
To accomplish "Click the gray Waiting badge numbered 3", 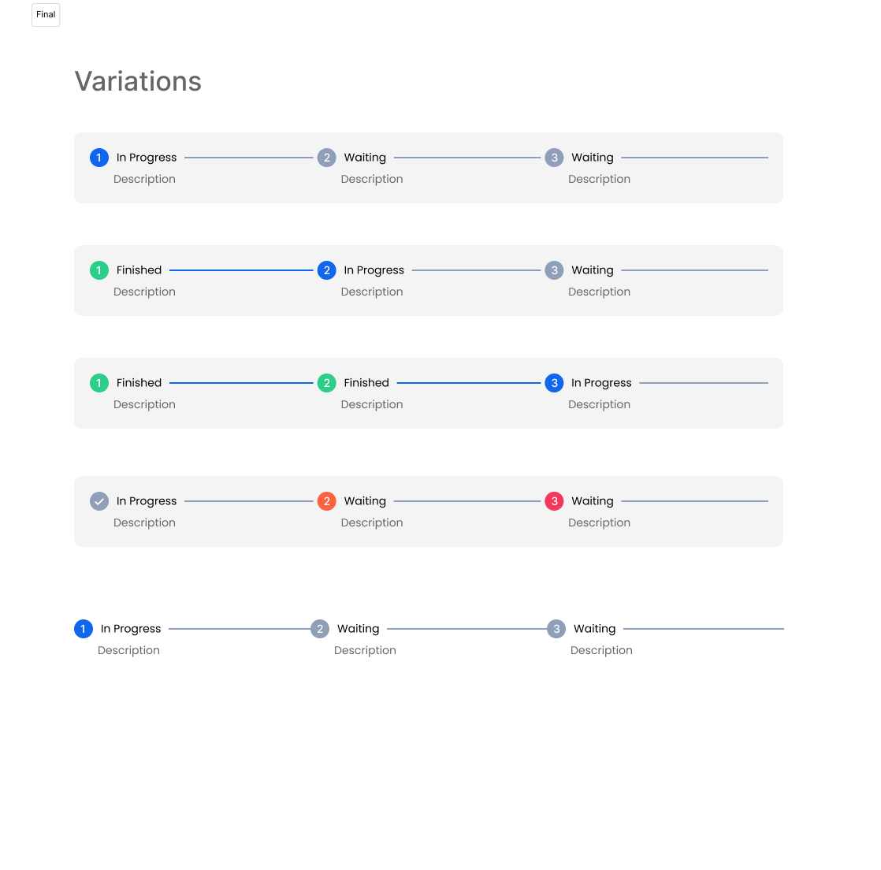I will (554, 158).
